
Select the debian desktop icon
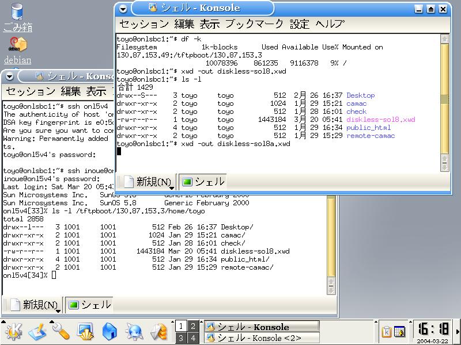[x=18, y=51]
